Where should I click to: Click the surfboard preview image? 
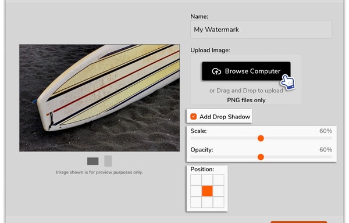(99, 98)
